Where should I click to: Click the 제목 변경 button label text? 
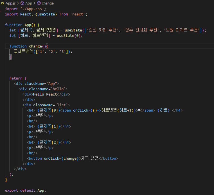click(90, 158)
